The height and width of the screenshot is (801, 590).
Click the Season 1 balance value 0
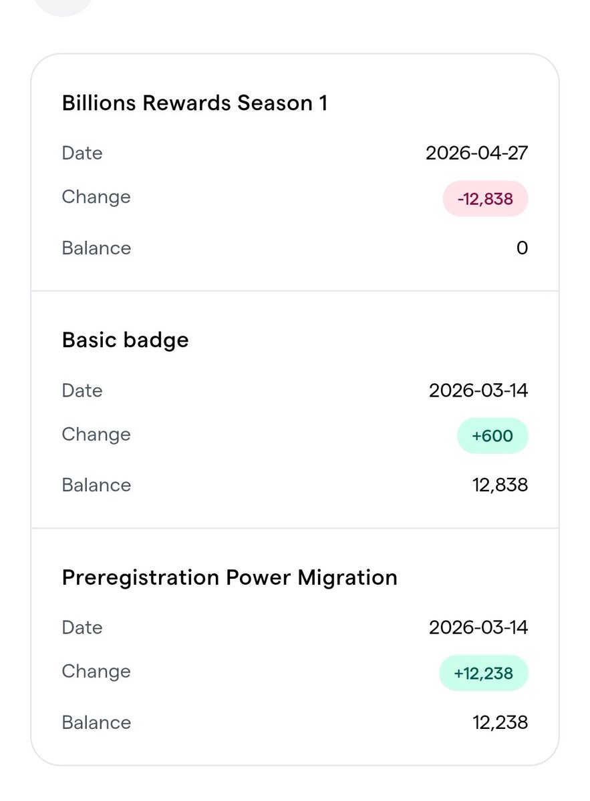[x=523, y=248]
